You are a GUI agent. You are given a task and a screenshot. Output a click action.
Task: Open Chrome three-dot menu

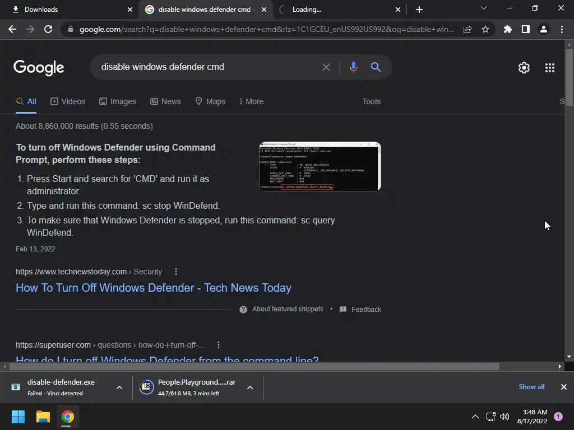(x=562, y=29)
